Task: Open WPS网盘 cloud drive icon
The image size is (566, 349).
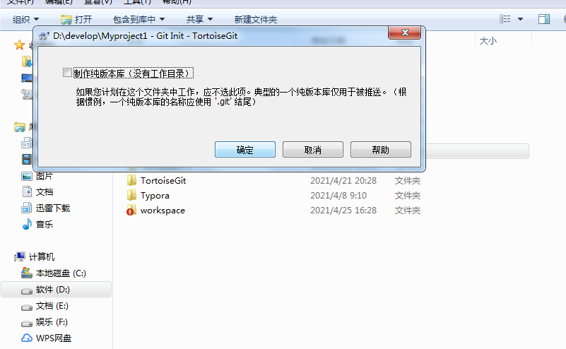Action: 27,338
